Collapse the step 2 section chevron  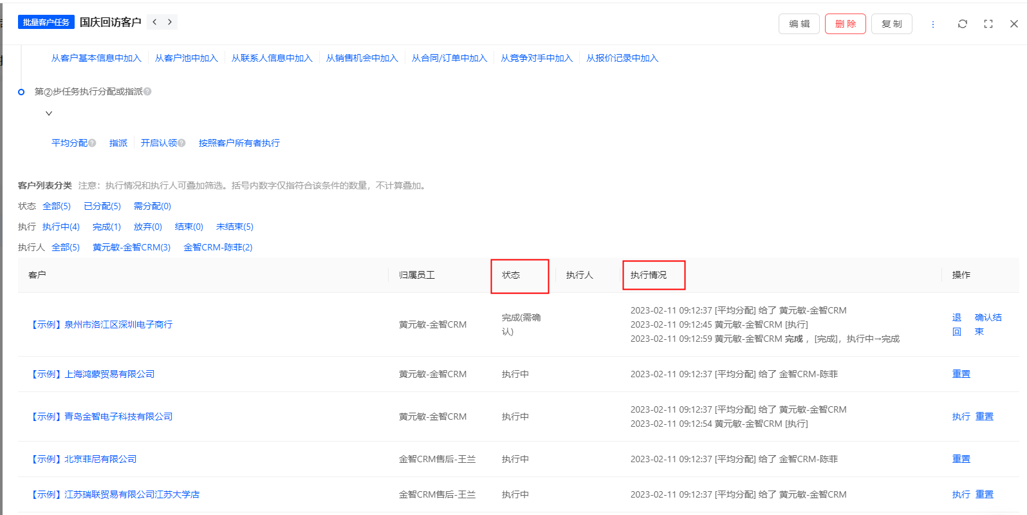[x=49, y=113]
